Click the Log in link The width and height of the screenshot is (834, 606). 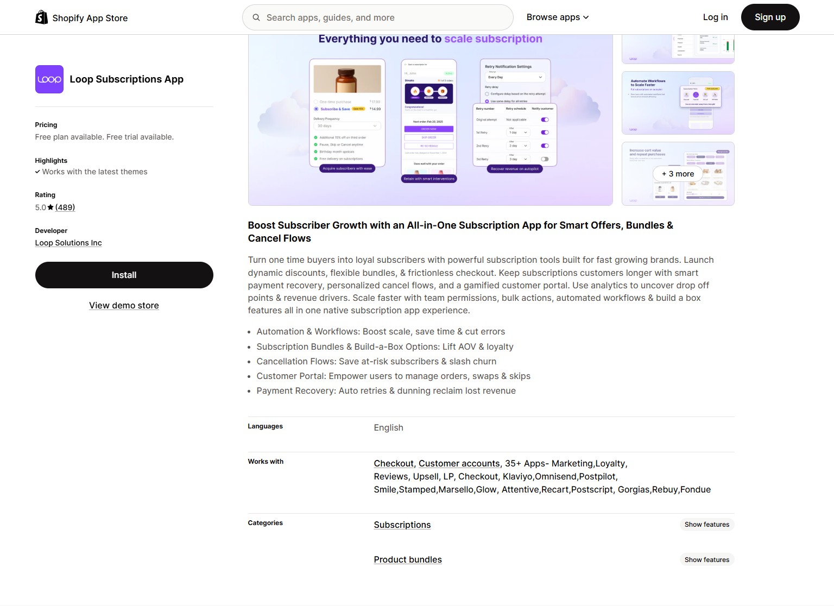pyautogui.click(x=715, y=17)
